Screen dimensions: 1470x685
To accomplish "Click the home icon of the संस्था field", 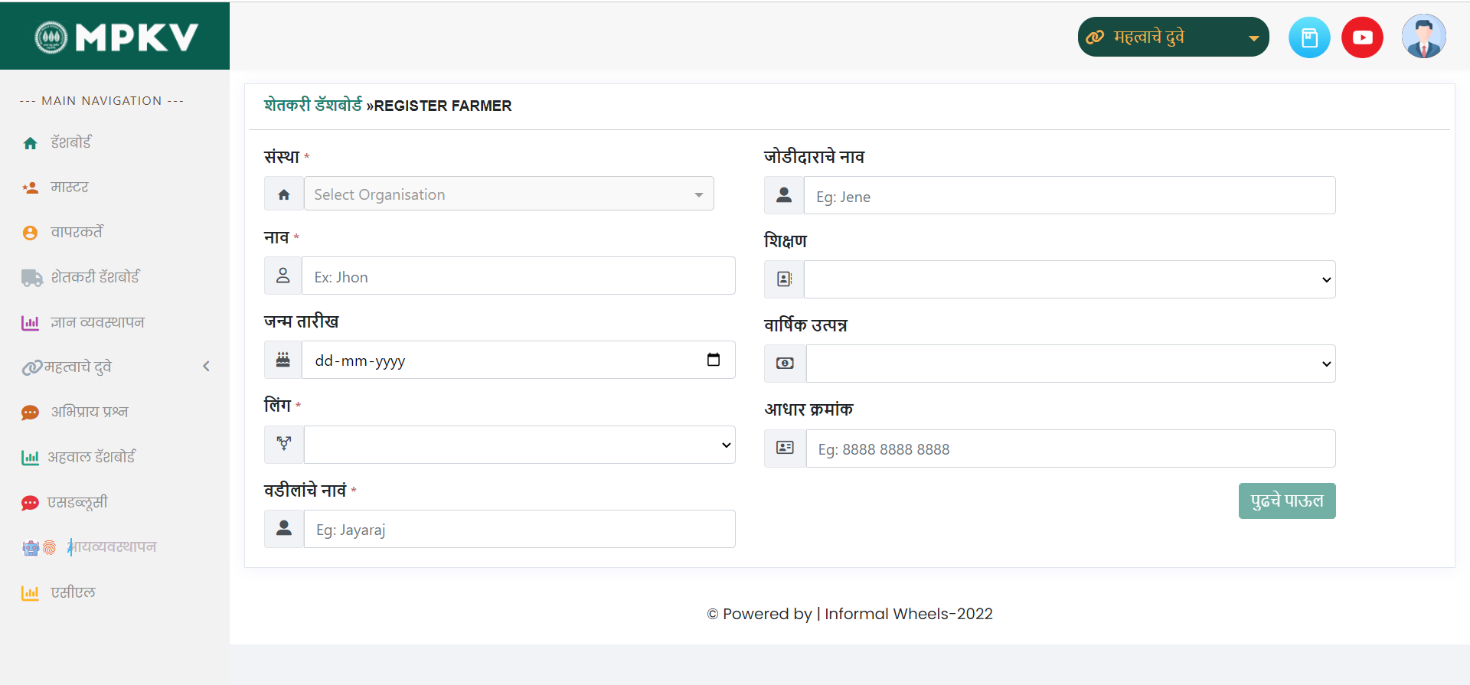I will pos(284,194).
